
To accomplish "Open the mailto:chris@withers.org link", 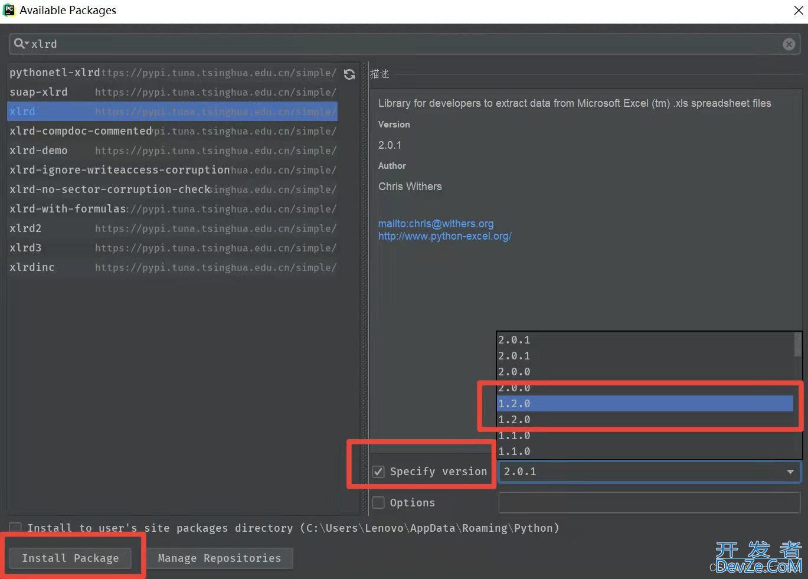I will pyautogui.click(x=436, y=224).
